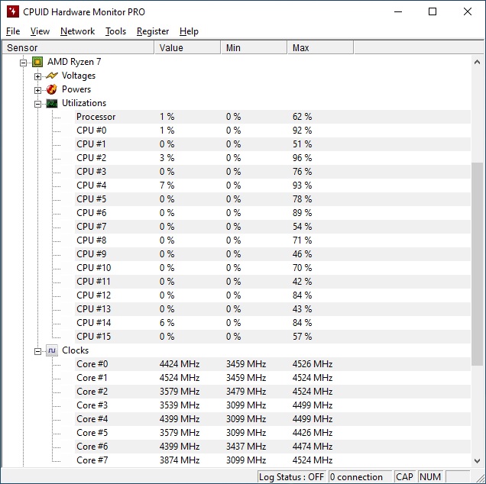Click the Log Status : OFF indicator
This screenshot has height=484, width=486.
tap(292, 477)
